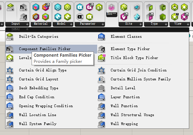Click the green hexagon with white hexagon in the View panel
Image resolution: width=193 pixels, height=135 pixels.
pos(184,7)
